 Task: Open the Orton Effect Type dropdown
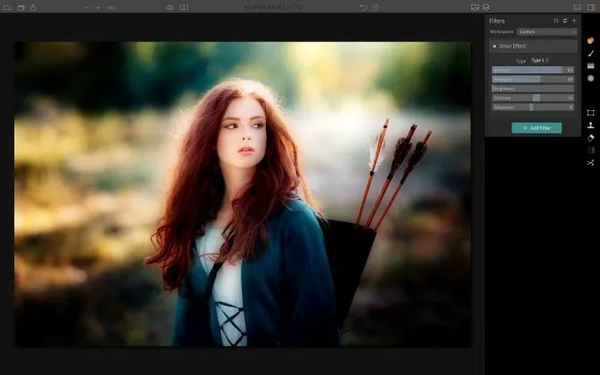click(x=540, y=60)
